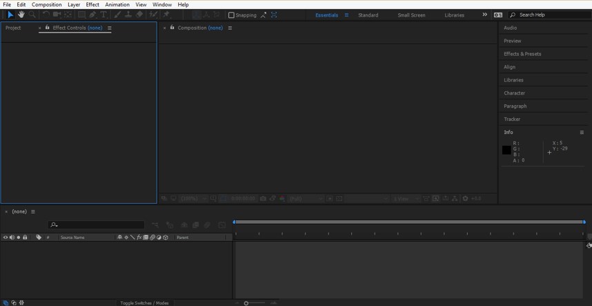This screenshot has height=306, width=592.
Task: Click the fx effect switch column header
Action: (x=139, y=238)
